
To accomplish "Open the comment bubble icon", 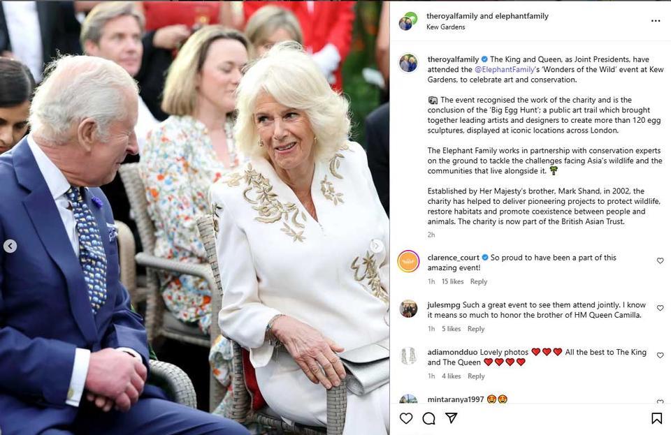I will pos(428,418).
